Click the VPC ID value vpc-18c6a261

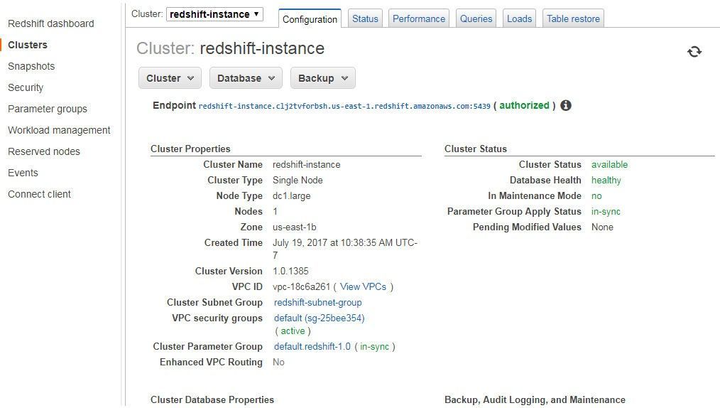301,286
